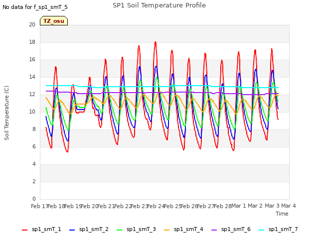The height and width of the screenshot is (239, 319).
Task: Click the TZ_osu annotation label
Action: coord(54,21)
